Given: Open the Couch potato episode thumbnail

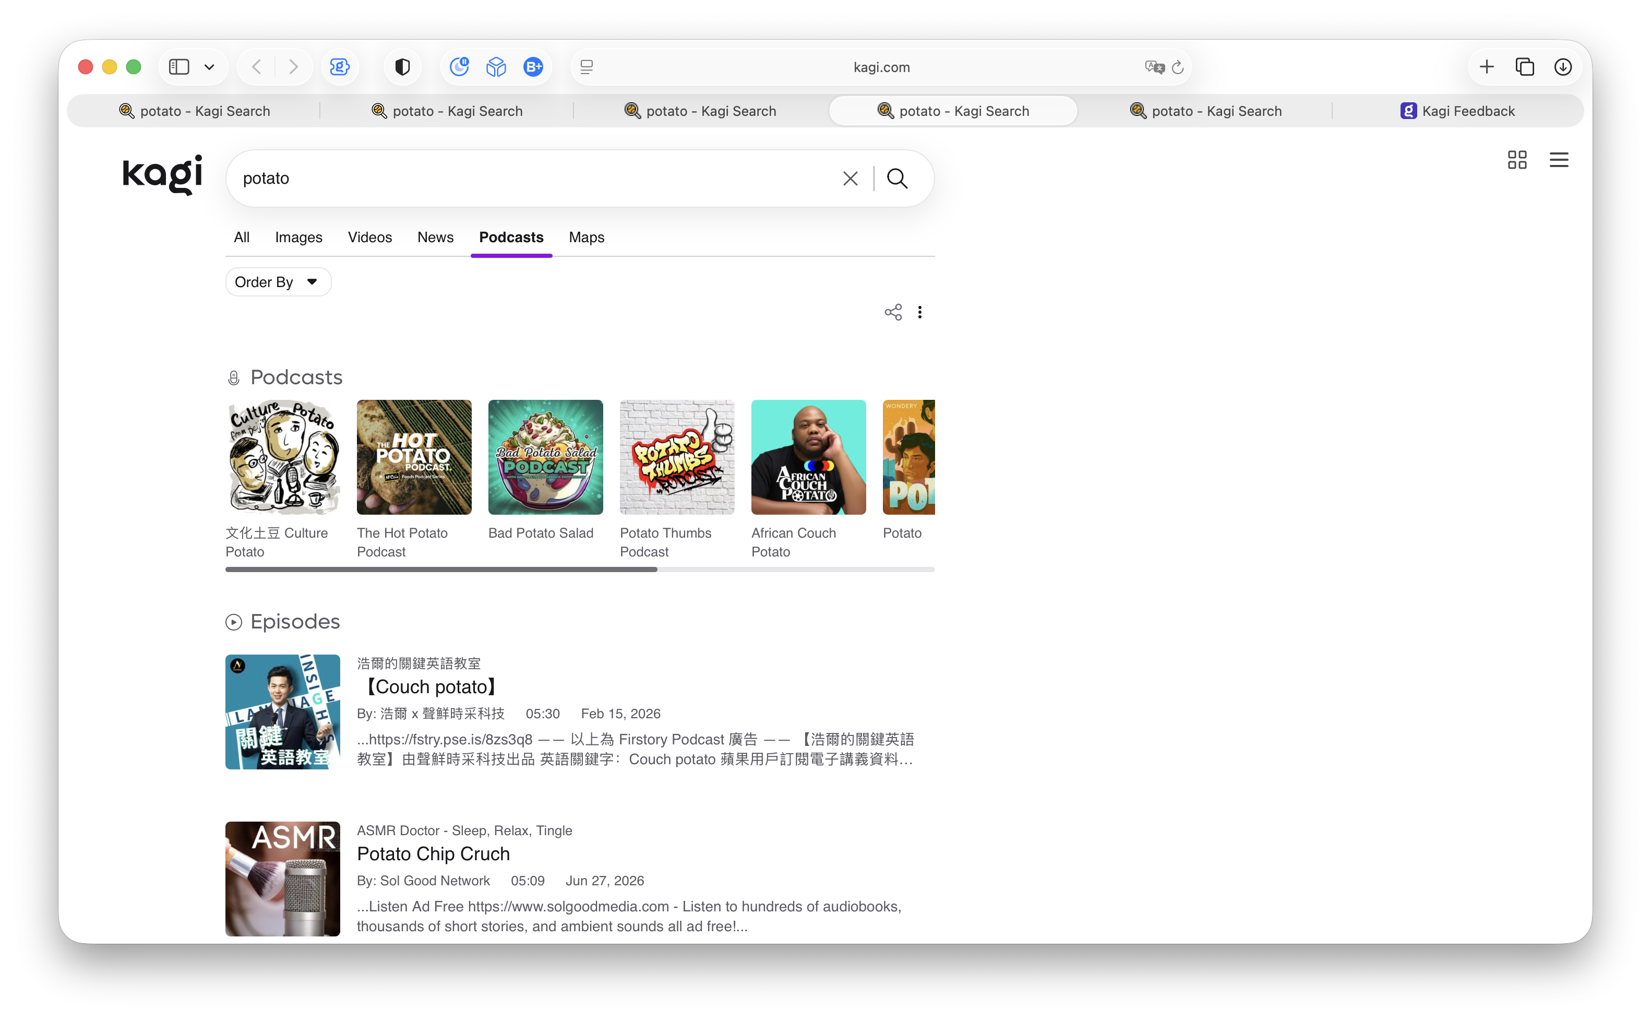Looking at the screenshot, I should [x=283, y=712].
